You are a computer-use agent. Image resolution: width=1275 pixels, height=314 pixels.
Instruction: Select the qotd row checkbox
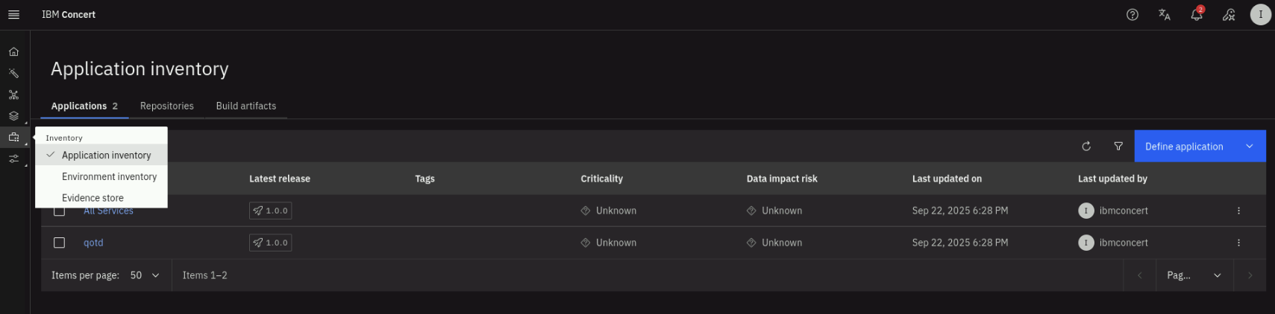pos(60,243)
